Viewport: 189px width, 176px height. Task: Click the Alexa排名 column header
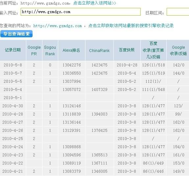click(71, 50)
